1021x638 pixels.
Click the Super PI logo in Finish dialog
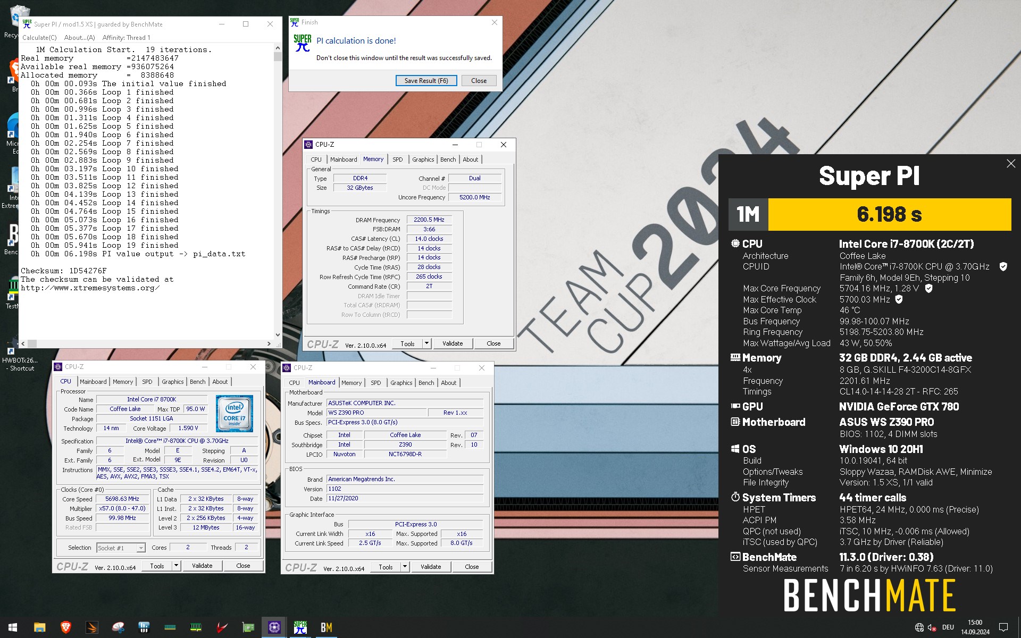[302, 43]
